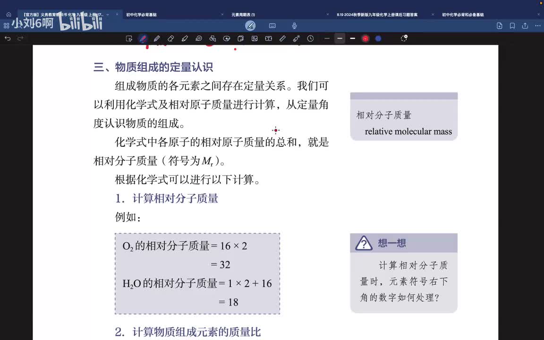This screenshot has height=340, width=544.
Task: Close the 初中化学必背基础 tab
Action: tap(222, 14)
